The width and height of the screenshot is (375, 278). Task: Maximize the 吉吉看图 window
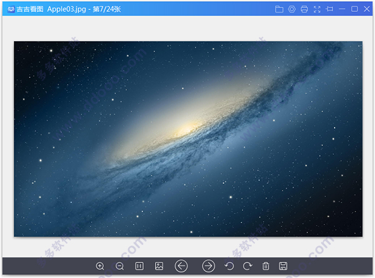pyautogui.click(x=354, y=9)
